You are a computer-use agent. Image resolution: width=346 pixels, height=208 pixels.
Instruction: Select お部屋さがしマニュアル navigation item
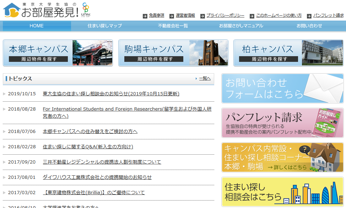[241, 26]
